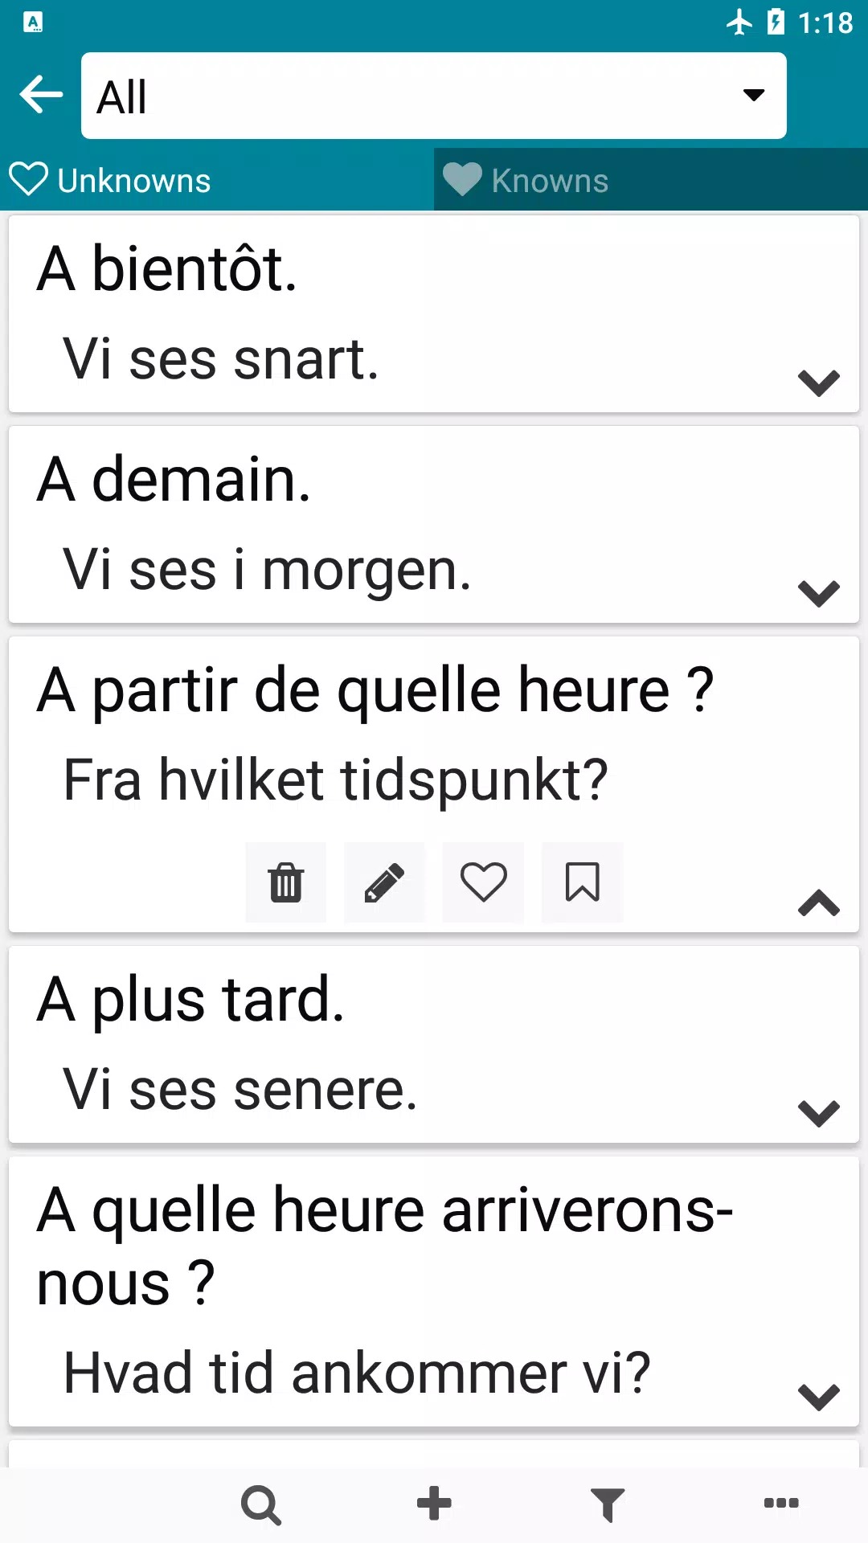Edit phrase with the pencil icon
The width and height of the screenshot is (868, 1543).
click(x=384, y=882)
